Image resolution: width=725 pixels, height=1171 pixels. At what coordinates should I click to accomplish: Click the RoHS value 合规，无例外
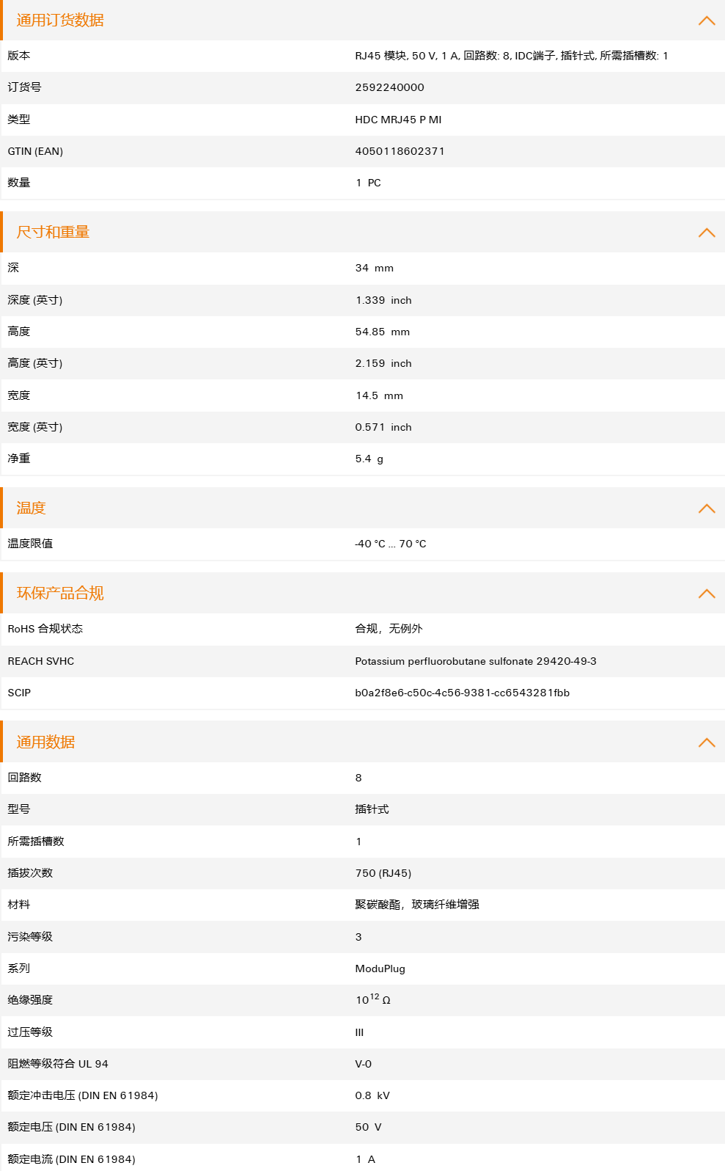pos(389,629)
